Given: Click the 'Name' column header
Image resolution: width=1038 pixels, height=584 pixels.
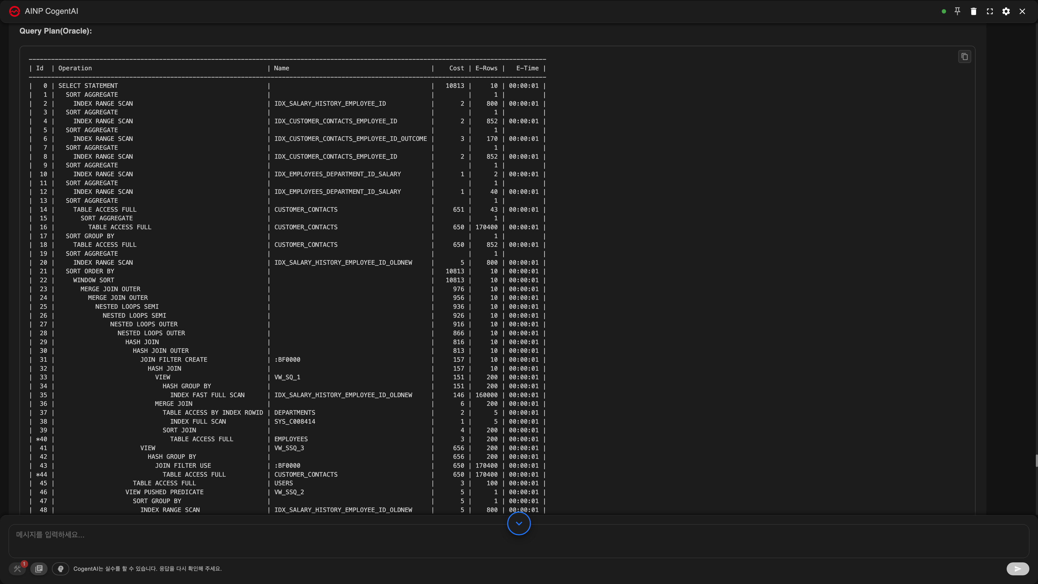Looking at the screenshot, I should (281, 68).
